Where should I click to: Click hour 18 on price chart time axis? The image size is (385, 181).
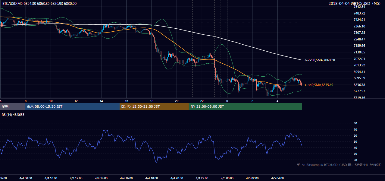point(152,101)
